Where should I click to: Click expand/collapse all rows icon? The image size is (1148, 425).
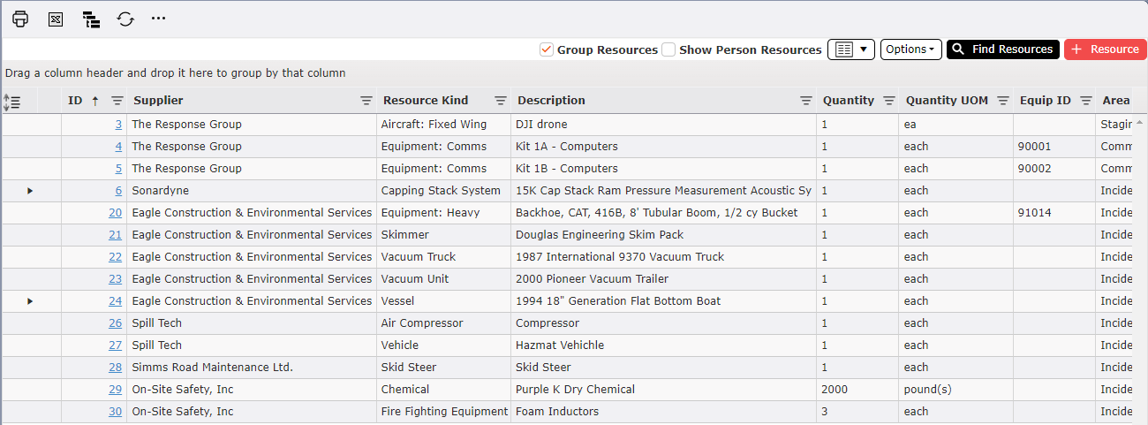tap(12, 101)
